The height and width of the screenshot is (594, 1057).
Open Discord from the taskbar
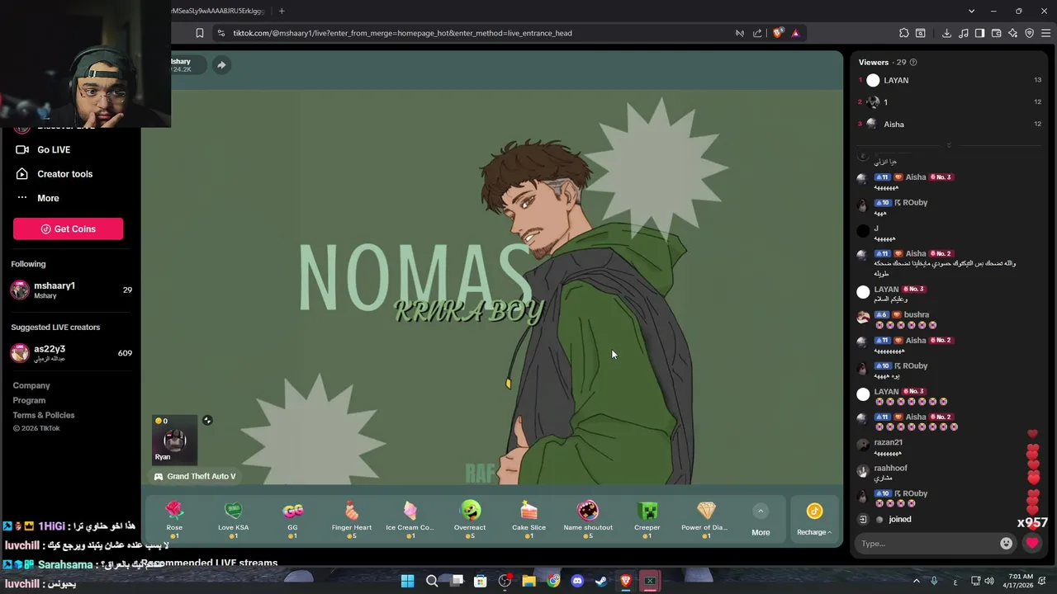577,581
